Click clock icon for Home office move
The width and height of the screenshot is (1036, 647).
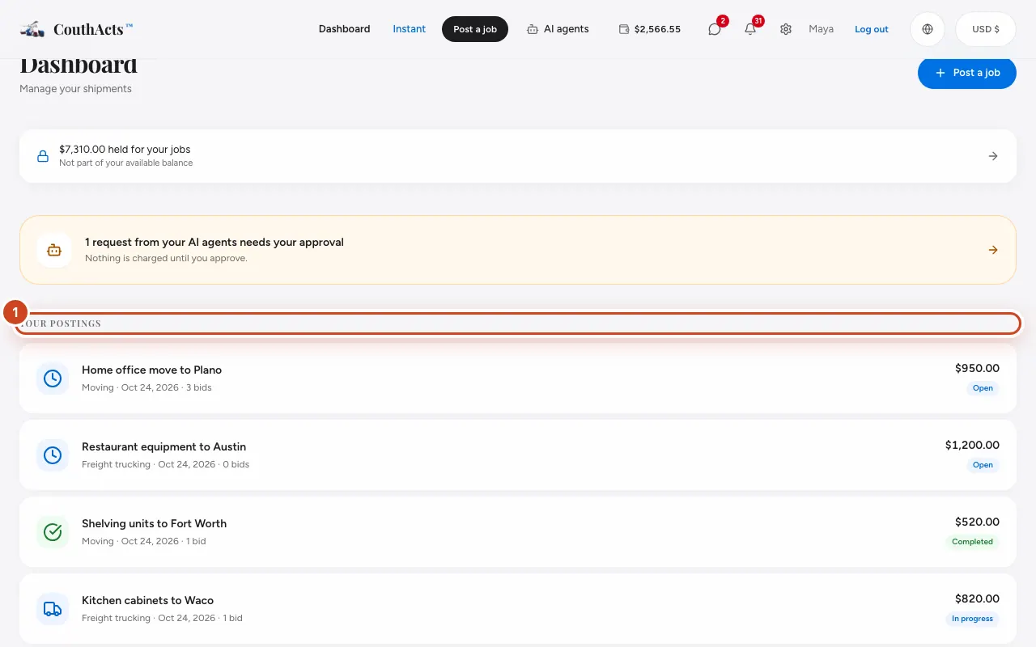click(x=53, y=378)
